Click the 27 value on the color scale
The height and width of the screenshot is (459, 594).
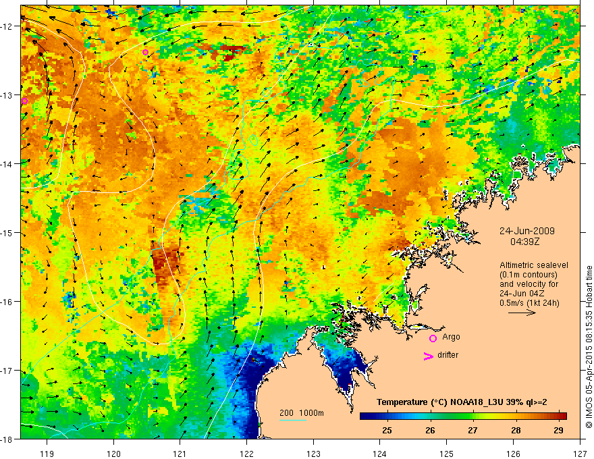pos(473,430)
